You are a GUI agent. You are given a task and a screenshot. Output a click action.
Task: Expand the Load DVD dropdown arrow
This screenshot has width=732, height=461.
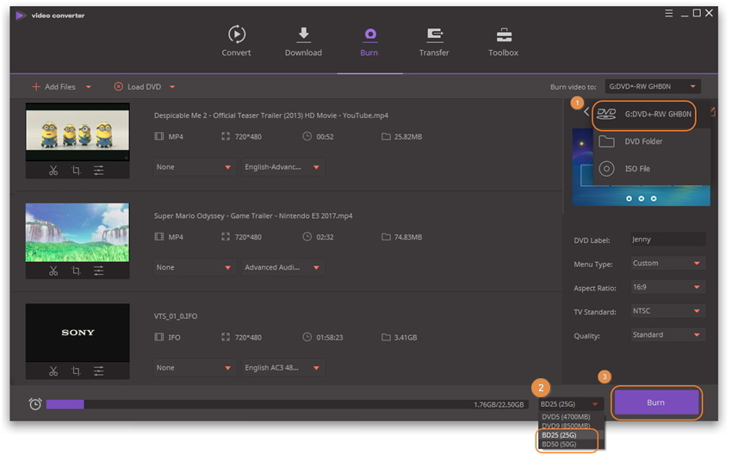tap(172, 87)
